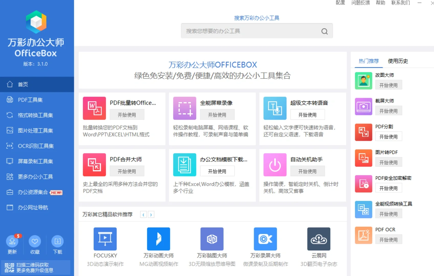Open 万彩脑图大师 mind map tool
The height and width of the screenshot is (276, 434).
pyautogui.click(x=212, y=239)
